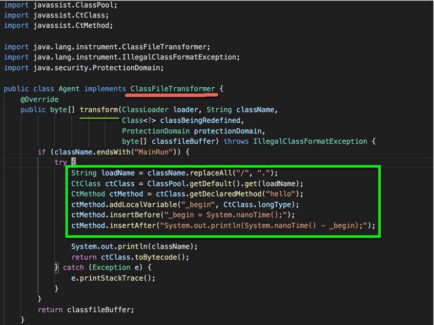Click the insertAfter method call

click(x=133, y=226)
